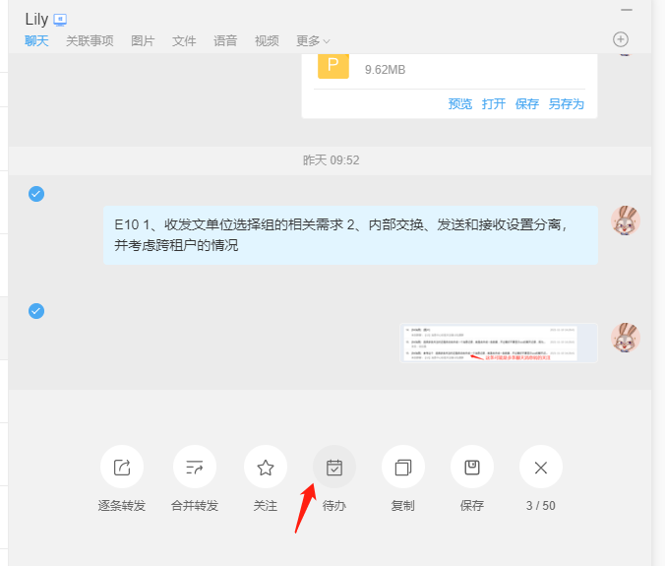Switch to the 关联事项 tab
The image size is (665, 566).
[x=90, y=41]
